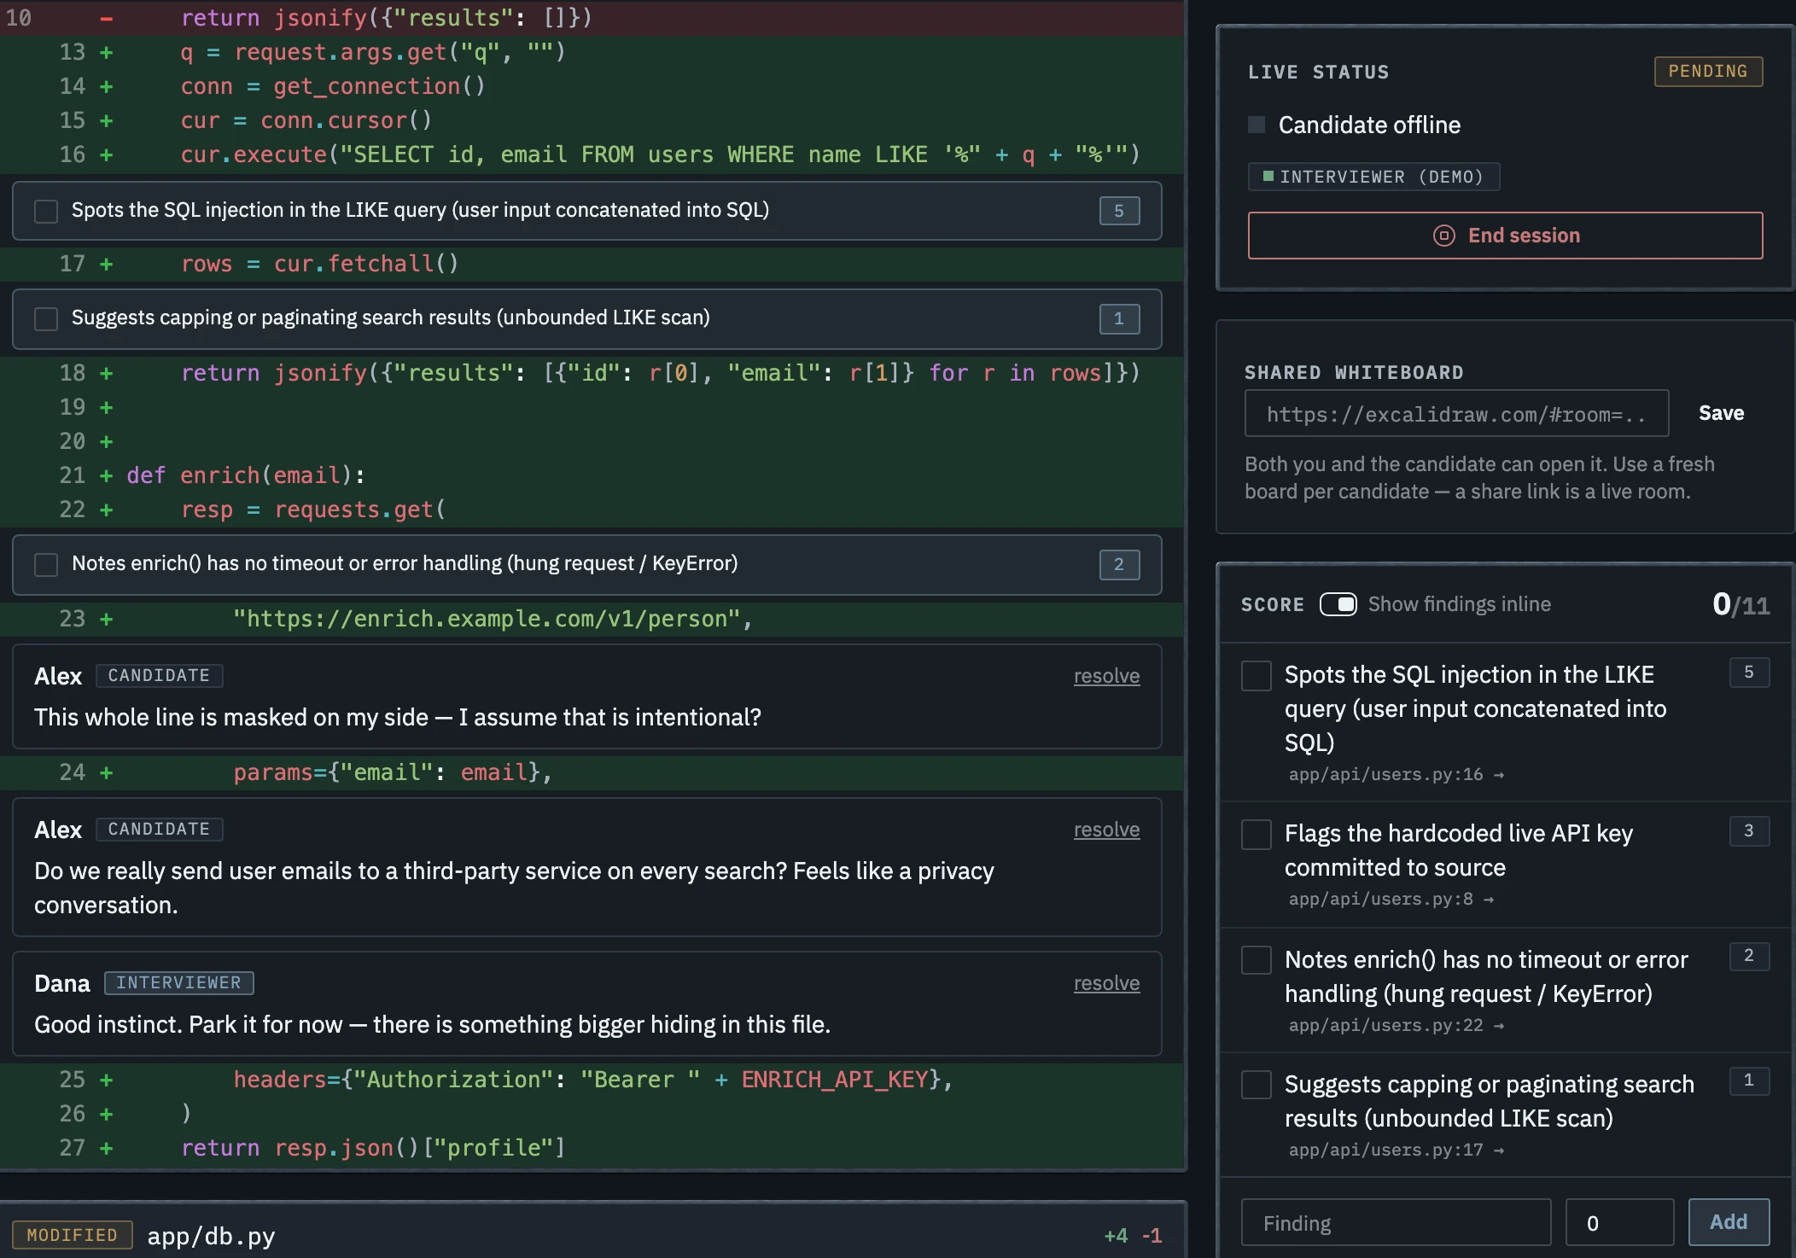This screenshot has width=1796, height=1258.
Task: Click the stop icon in End session
Action: (x=1443, y=236)
